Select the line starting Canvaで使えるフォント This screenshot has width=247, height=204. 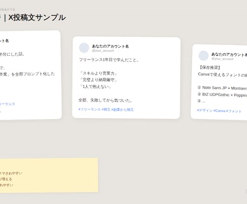tap(222, 75)
